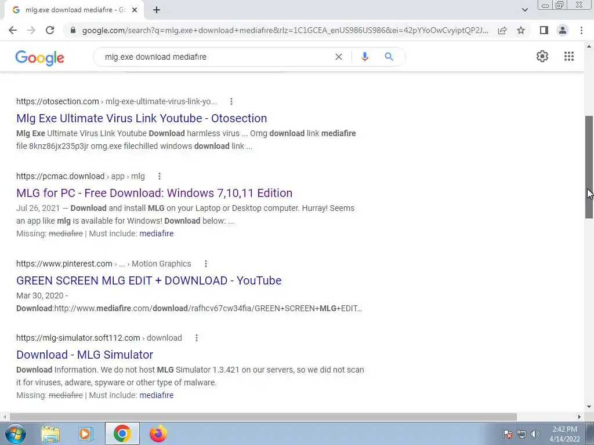Image resolution: width=594 pixels, height=445 pixels.
Task: Submit search with the magnifier icon
Action: pos(389,57)
